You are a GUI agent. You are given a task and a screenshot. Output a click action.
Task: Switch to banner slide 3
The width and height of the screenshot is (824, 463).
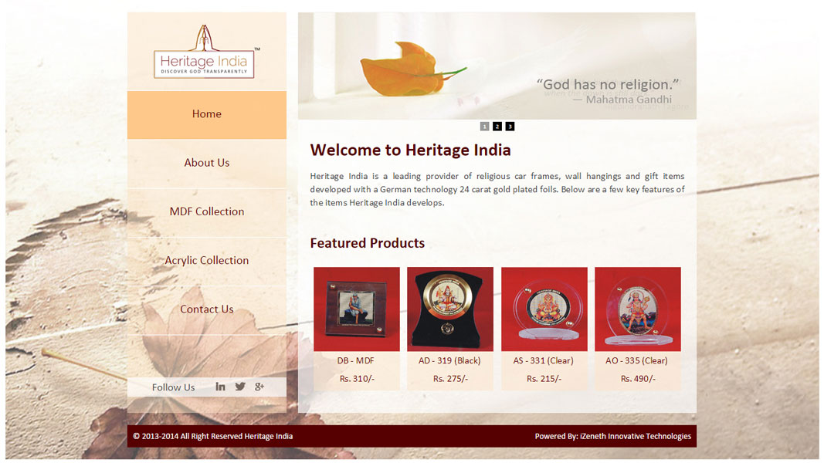[x=510, y=127]
